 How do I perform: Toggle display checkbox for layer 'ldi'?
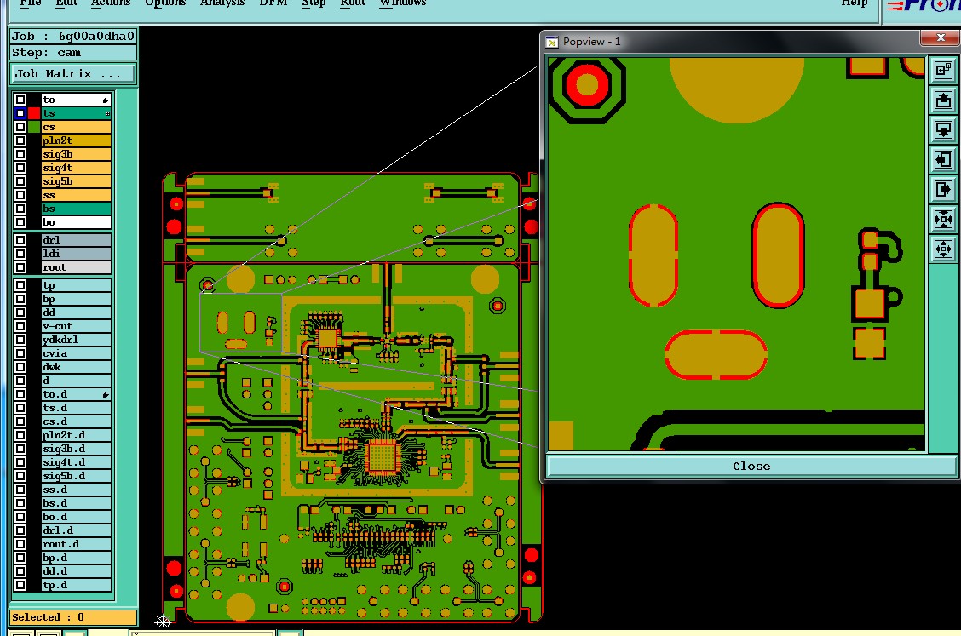tap(20, 254)
